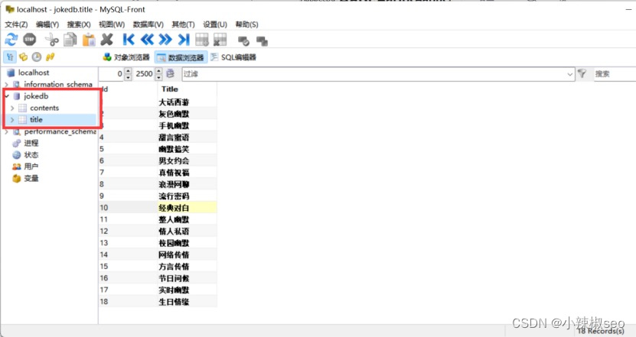Viewport: 636px width, 337px height.
Task: Click the quick filter database icon
Action: [171, 73]
